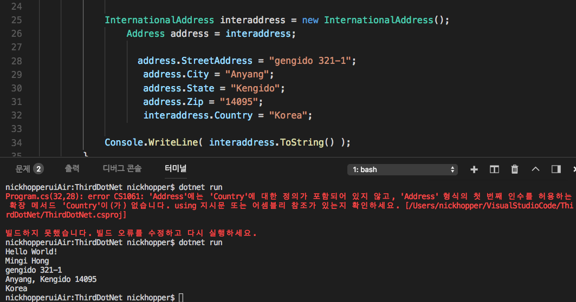Click 'InternationalAddress' type at line 25 start

(x=159, y=20)
